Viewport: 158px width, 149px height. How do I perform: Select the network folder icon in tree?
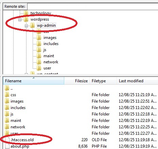click(x=39, y=62)
